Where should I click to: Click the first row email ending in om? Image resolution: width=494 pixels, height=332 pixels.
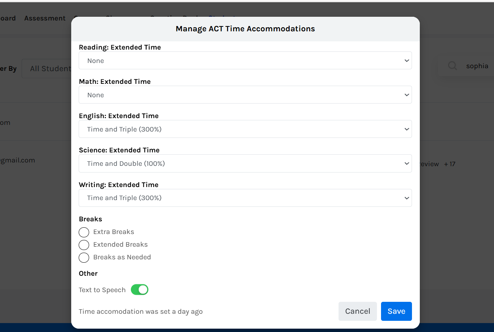[x=5, y=123]
